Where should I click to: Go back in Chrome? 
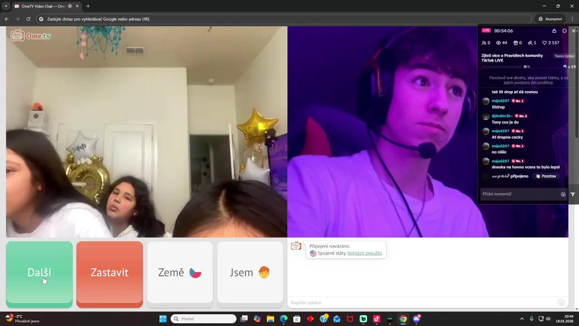pyautogui.click(x=6, y=19)
